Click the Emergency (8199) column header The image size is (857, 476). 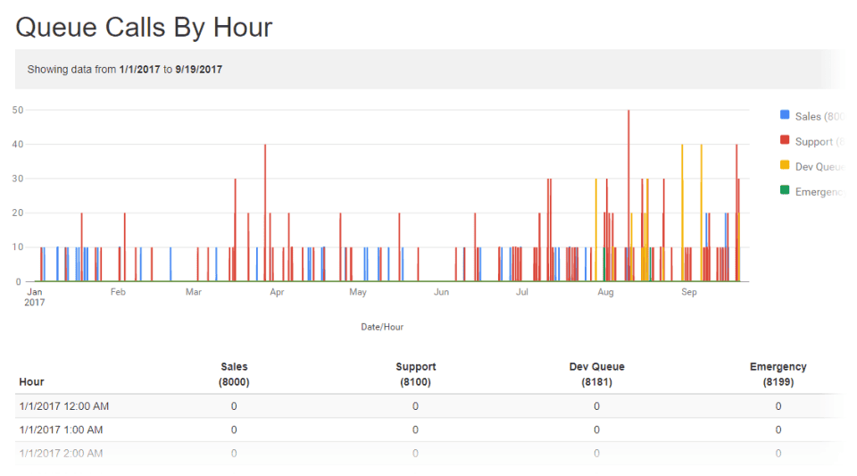[x=778, y=374]
